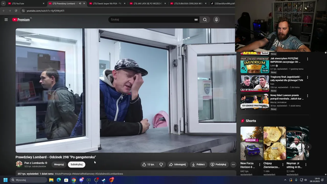
Task: Open options menu for Jagodzianki video
Action: 307,77
